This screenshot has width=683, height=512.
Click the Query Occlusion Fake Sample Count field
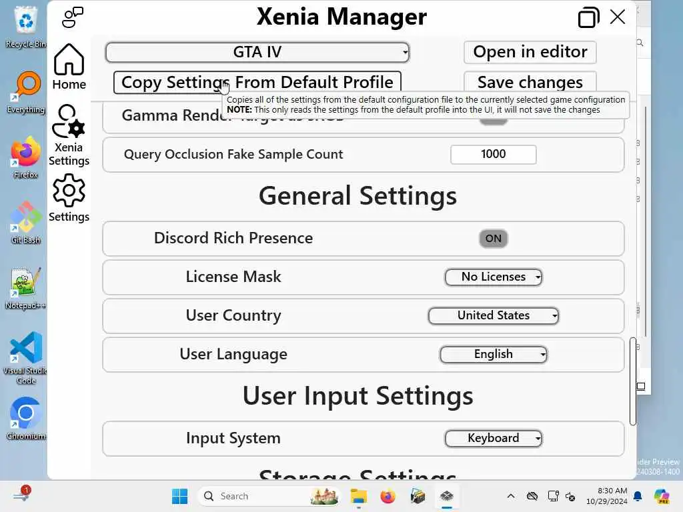point(494,155)
